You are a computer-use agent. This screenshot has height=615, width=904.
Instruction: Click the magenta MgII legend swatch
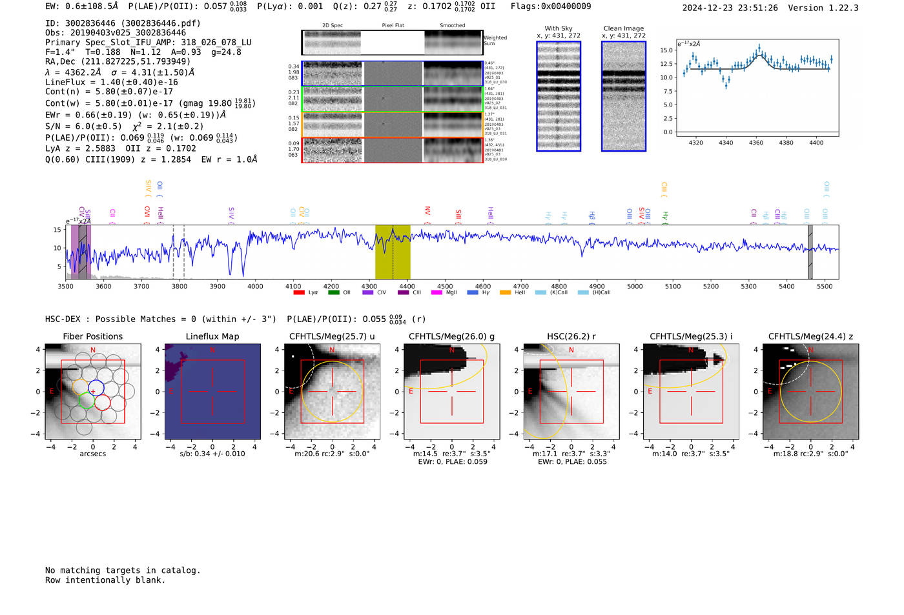coord(437,292)
